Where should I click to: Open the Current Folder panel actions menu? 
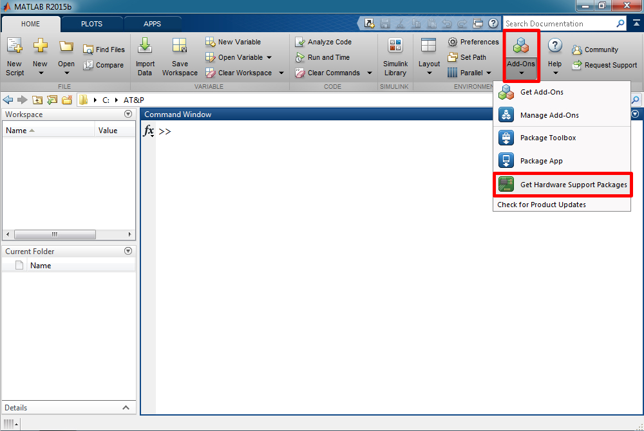point(128,251)
